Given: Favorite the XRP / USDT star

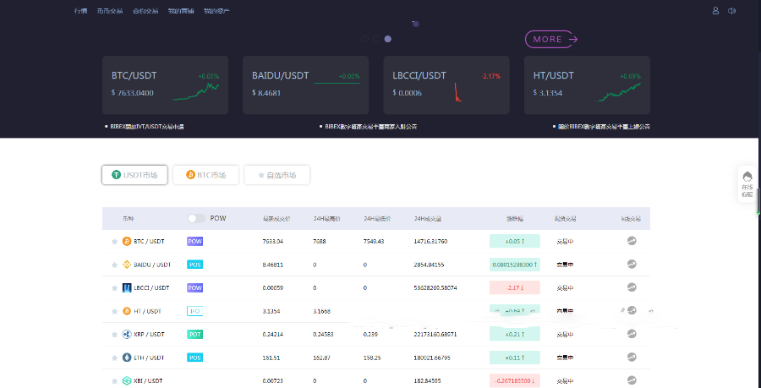Looking at the screenshot, I should 114,335.
